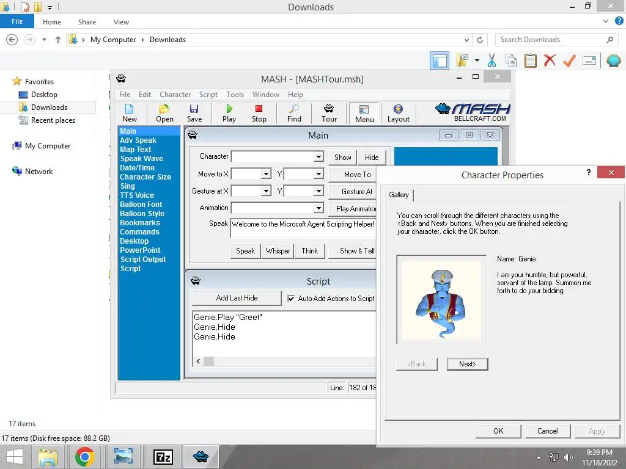Click the Show character button
The height and width of the screenshot is (469, 626).
pos(342,157)
